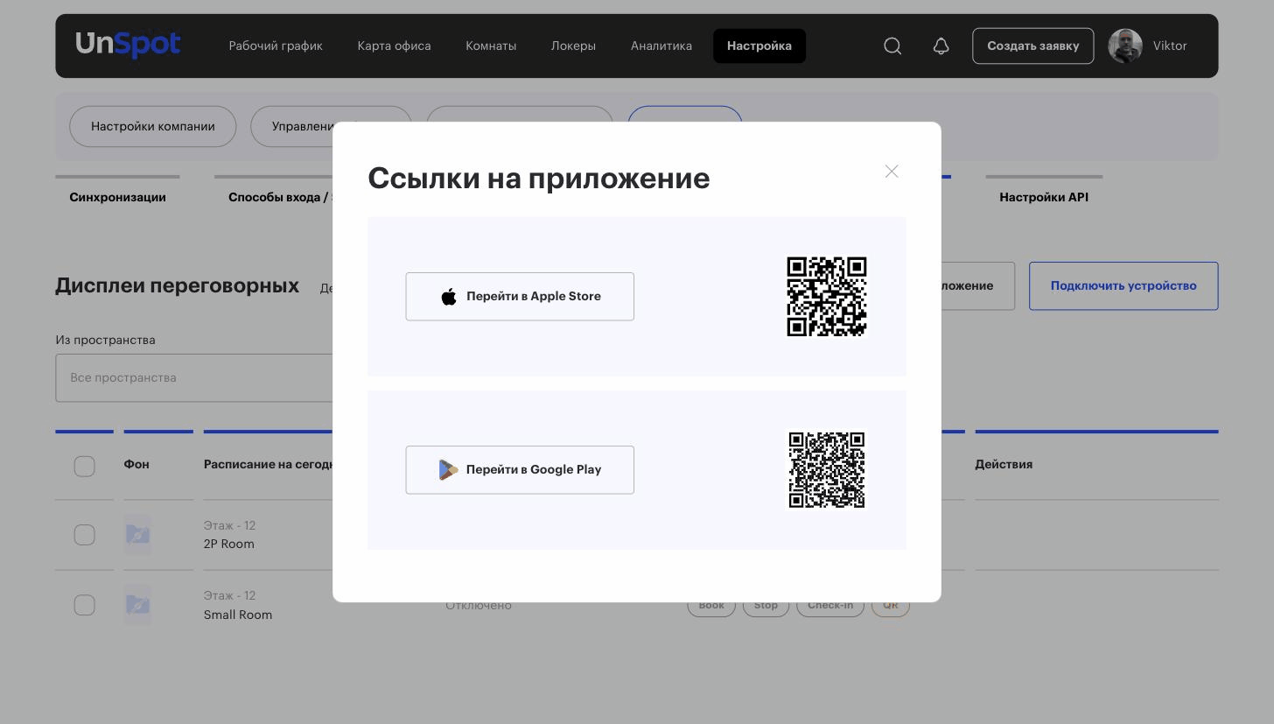Open notifications bell icon

pos(941,46)
